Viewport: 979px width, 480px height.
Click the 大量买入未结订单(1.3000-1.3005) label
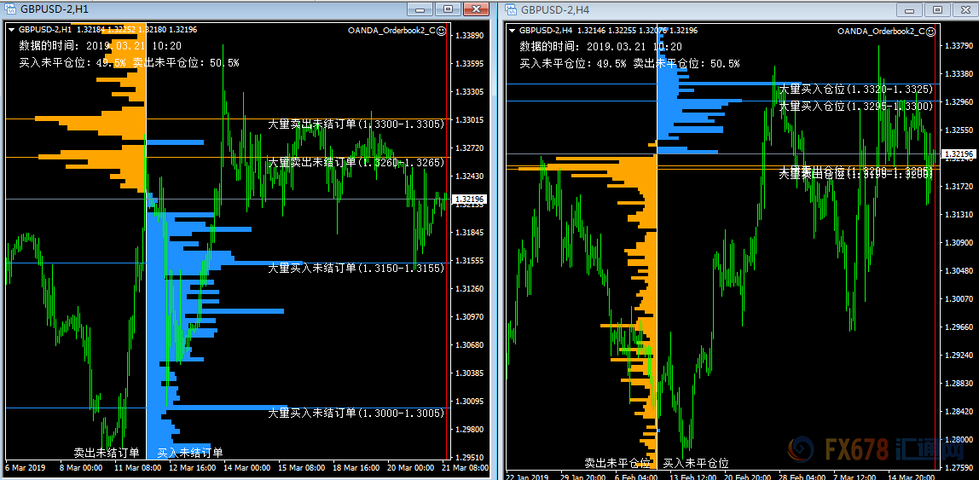click(356, 413)
